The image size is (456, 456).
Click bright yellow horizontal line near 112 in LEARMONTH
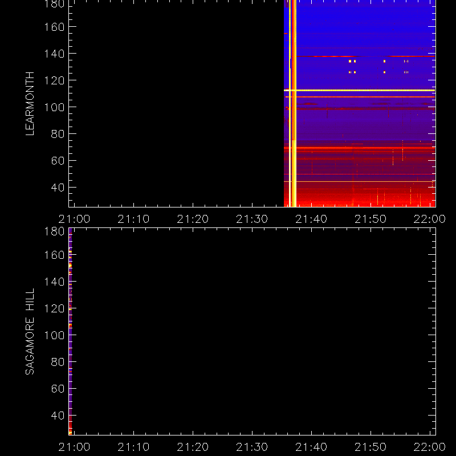pyautogui.click(x=360, y=91)
